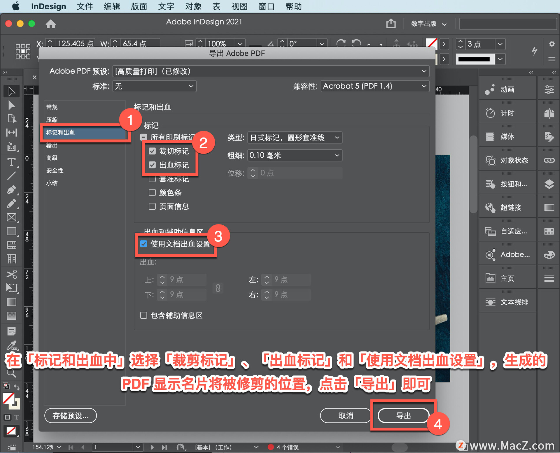
Task: Select the Gap tool
Action: (11, 132)
